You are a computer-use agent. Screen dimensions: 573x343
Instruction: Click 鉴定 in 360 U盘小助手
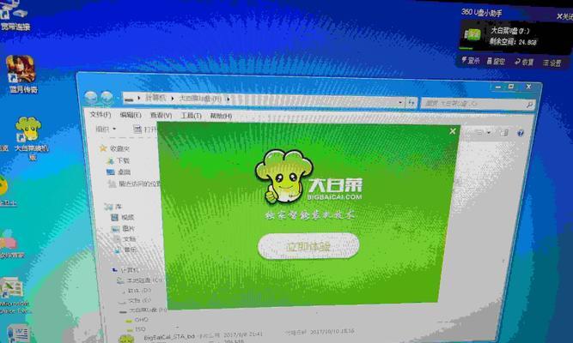tap(496, 61)
